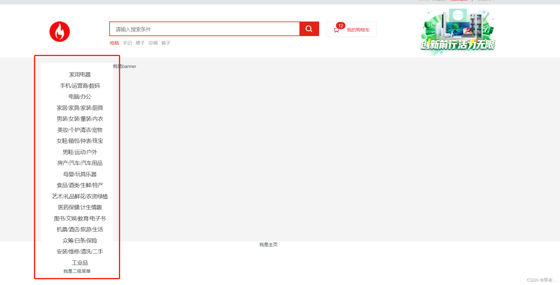Focus the search input field
The width and height of the screenshot is (560, 285).
(x=204, y=29)
